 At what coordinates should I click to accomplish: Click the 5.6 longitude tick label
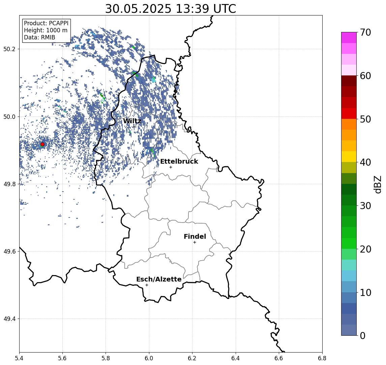[62, 358]
